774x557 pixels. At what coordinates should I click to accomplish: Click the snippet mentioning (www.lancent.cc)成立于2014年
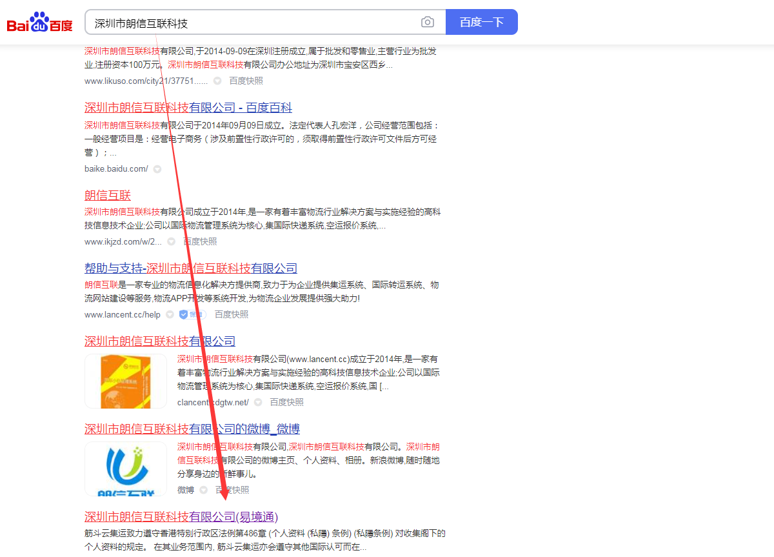coord(308,373)
